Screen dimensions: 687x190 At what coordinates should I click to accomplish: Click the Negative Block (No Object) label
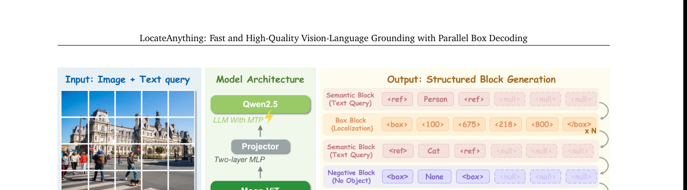click(x=351, y=176)
